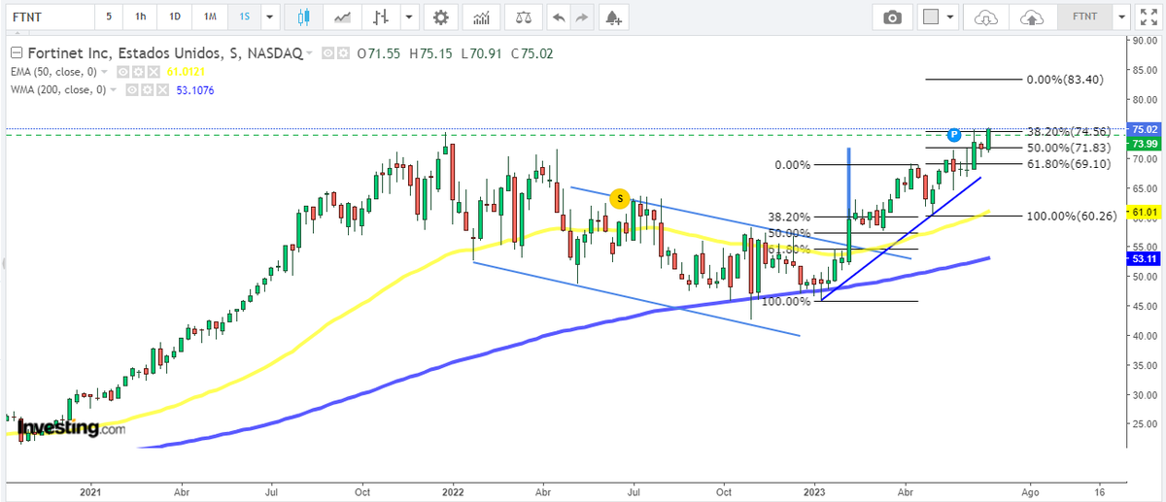Set interval to 1D
This screenshot has width=1166, height=502.
coord(174,17)
